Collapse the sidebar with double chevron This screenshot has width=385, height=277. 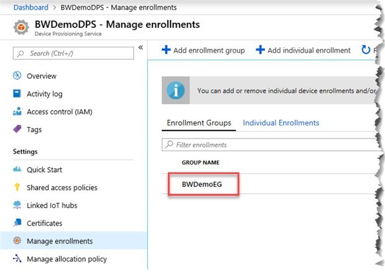[x=141, y=48]
